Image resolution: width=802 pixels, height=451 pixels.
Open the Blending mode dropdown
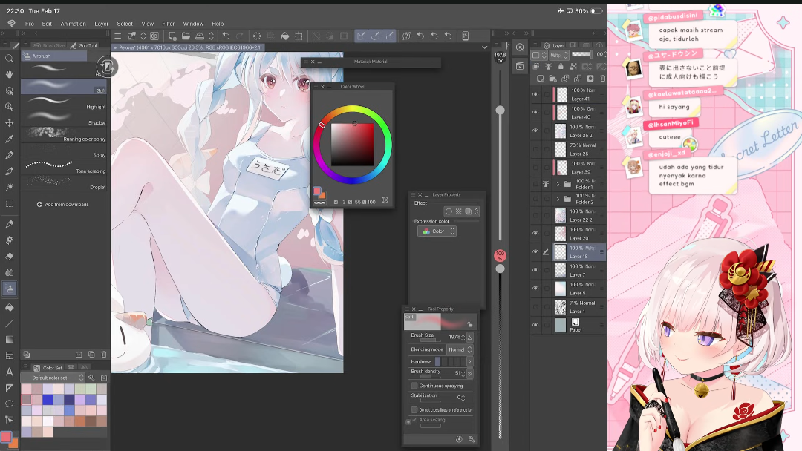pos(457,349)
